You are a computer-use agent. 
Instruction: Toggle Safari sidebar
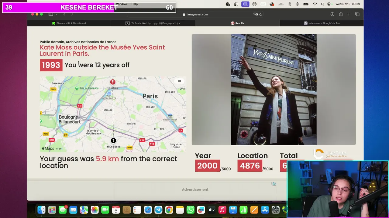click(51, 14)
